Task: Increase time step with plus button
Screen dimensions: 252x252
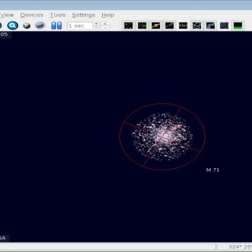Action: pyautogui.click(x=96, y=23)
